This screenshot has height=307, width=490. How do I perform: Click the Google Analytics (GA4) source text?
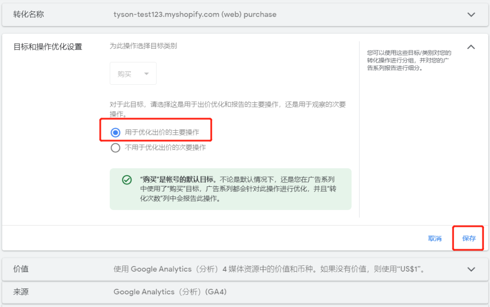[170, 292]
